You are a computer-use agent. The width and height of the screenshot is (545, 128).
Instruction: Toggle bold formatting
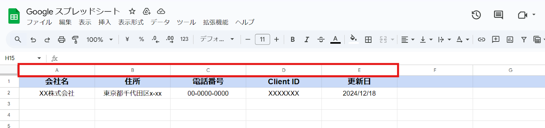click(x=293, y=39)
